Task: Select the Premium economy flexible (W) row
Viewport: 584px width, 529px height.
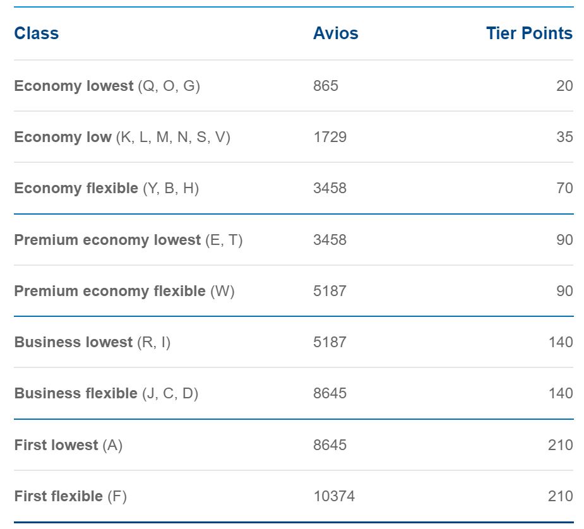Action: [294, 291]
